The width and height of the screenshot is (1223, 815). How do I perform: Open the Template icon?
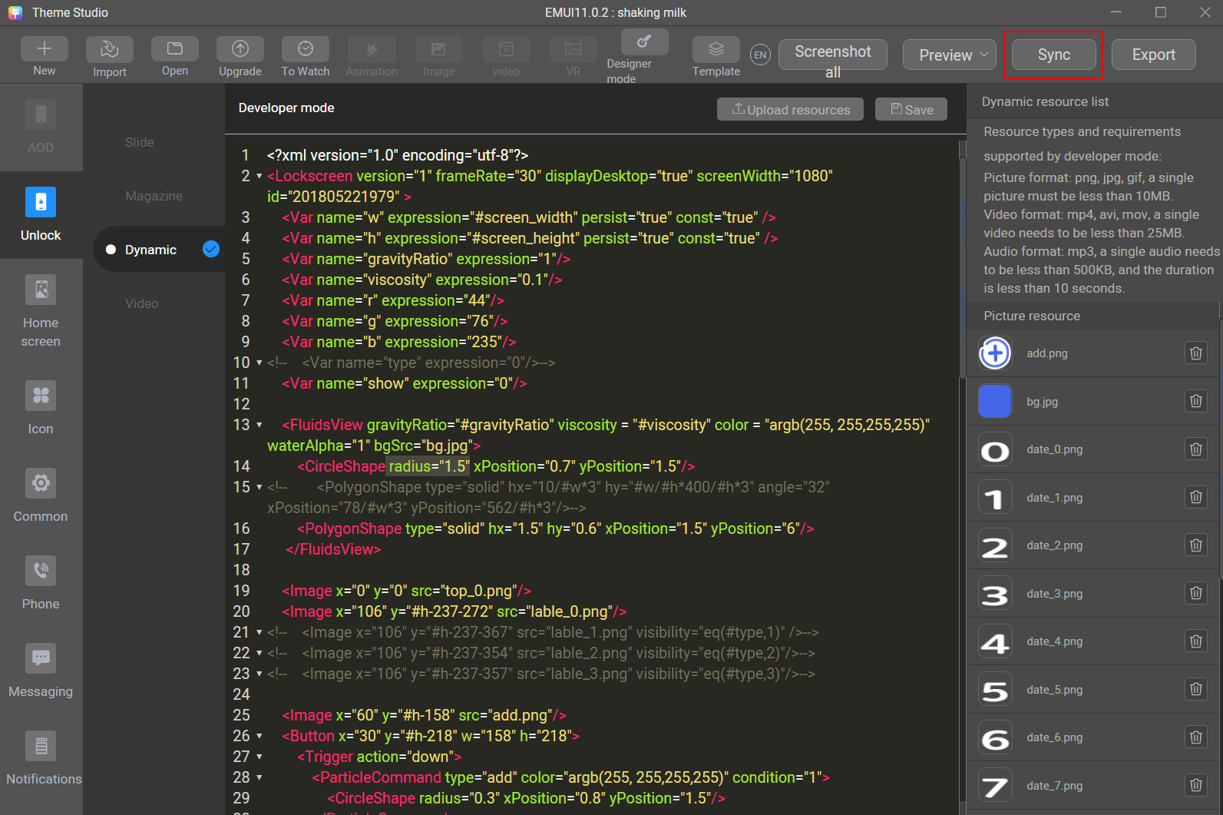(x=716, y=50)
